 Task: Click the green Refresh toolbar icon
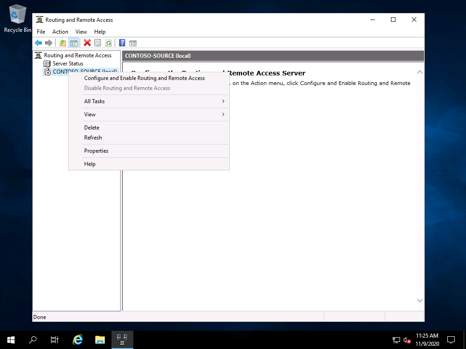point(108,43)
